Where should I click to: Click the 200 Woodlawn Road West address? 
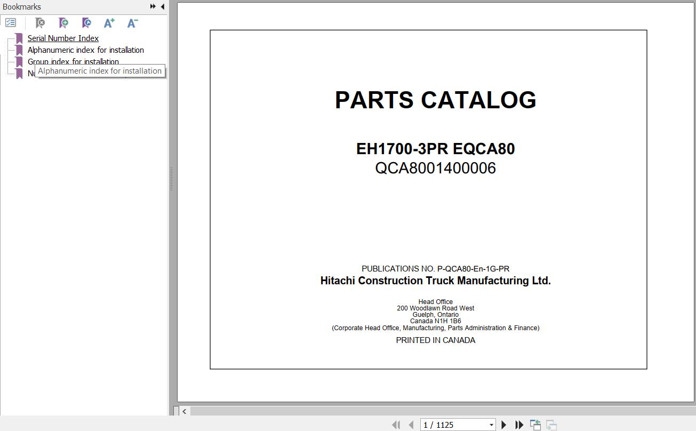point(435,308)
